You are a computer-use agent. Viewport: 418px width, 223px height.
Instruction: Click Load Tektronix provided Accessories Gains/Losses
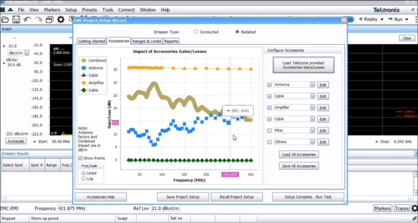(303, 65)
